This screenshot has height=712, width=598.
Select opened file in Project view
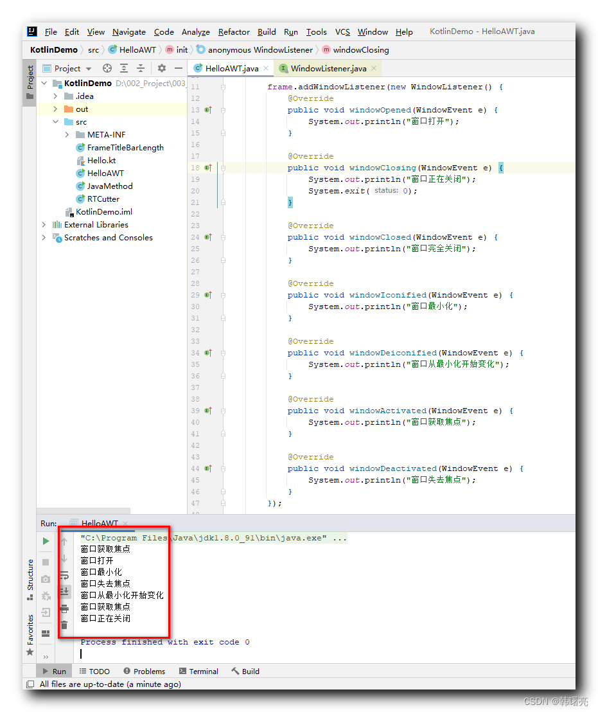point(106,67)
